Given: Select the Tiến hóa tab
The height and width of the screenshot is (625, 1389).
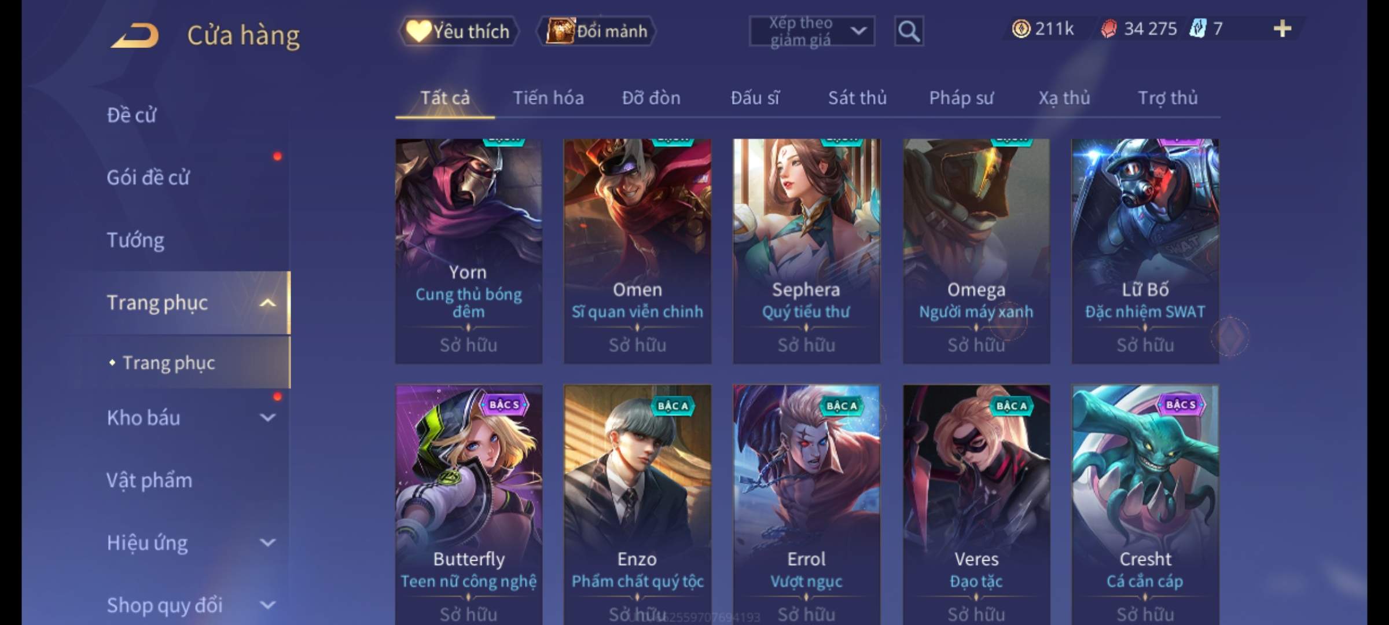Looking at the screenshot, I should (548, 98).
